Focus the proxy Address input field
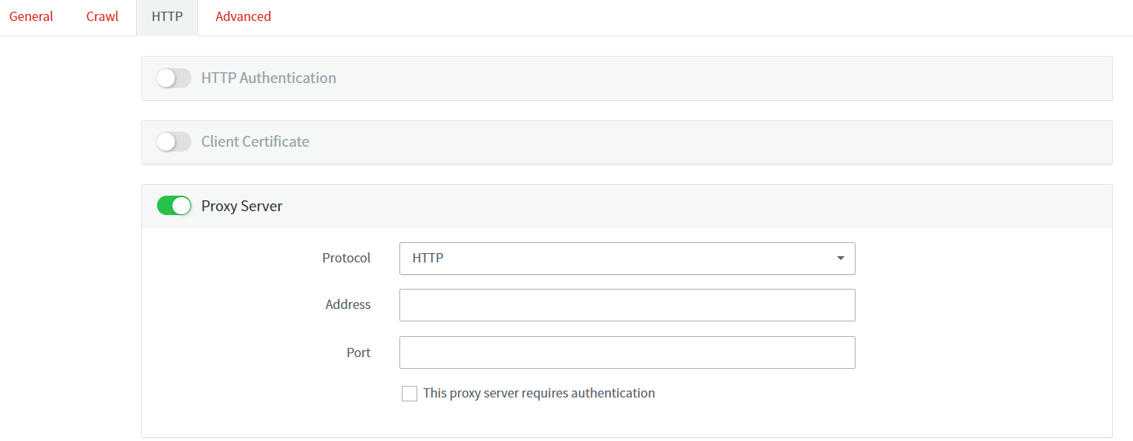The width and height of the screenshot is (1133, 441). [x=626, y=305]
